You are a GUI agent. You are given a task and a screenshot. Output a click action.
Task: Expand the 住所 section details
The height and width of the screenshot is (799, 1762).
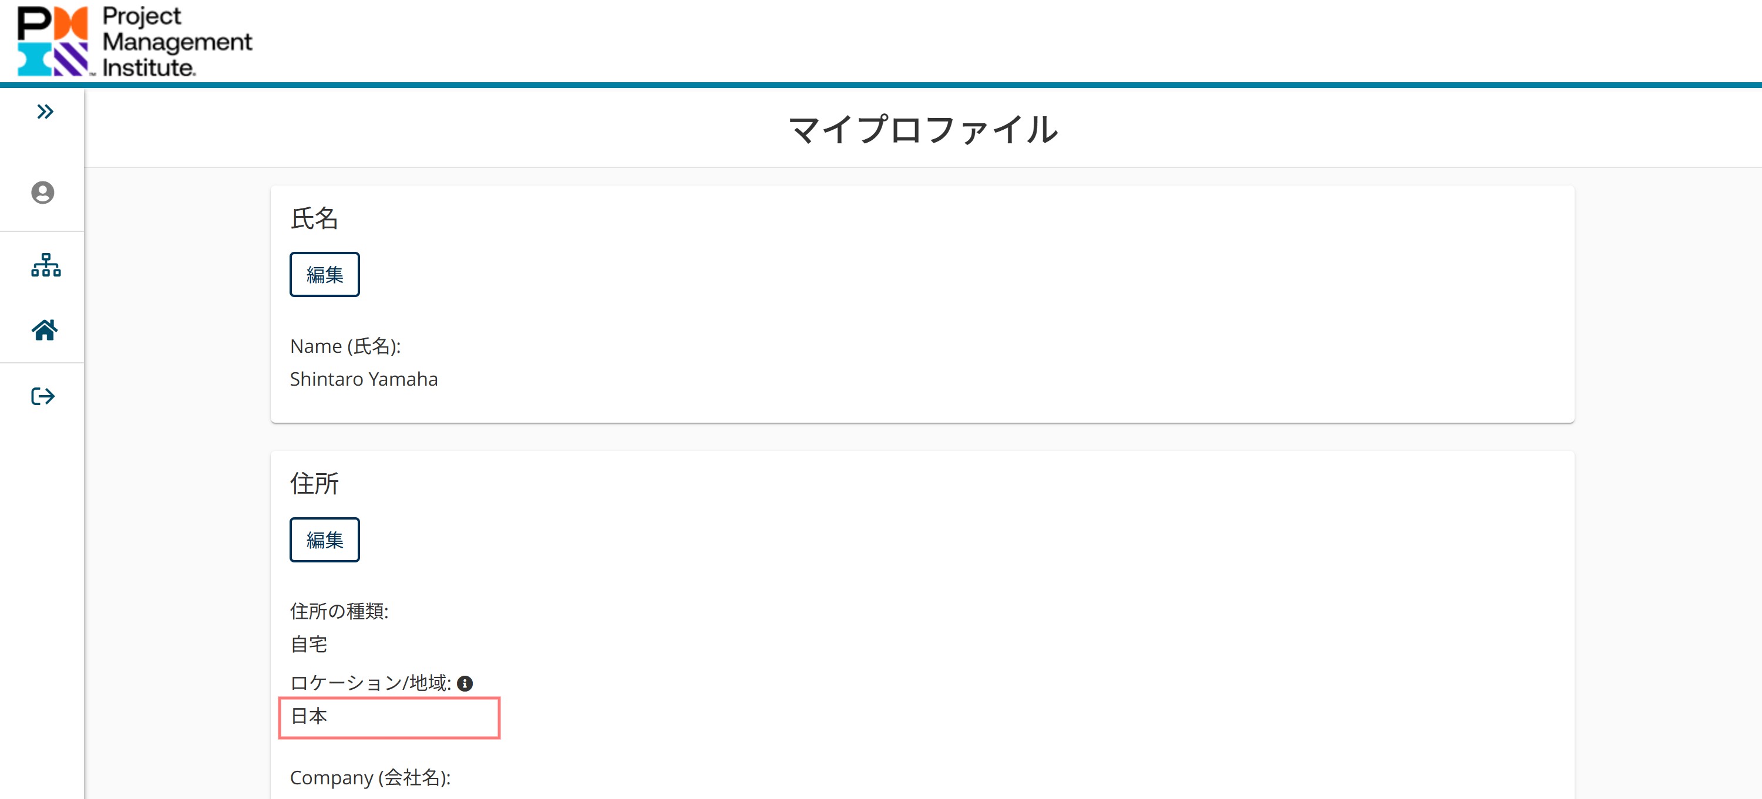pyautogui.click(x=315, y=483)
